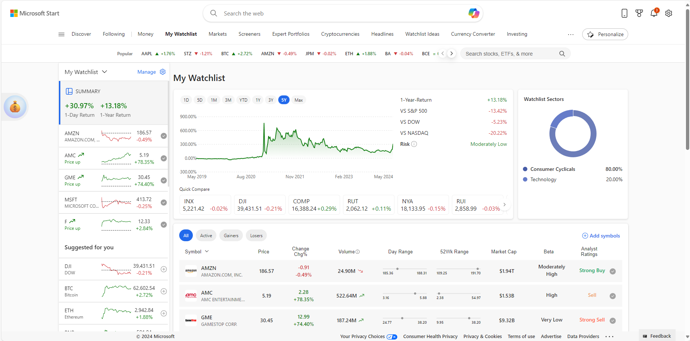This screenshot has width=690, height=341.
Task: Click the Amazon logo in table
Action: 191,271
